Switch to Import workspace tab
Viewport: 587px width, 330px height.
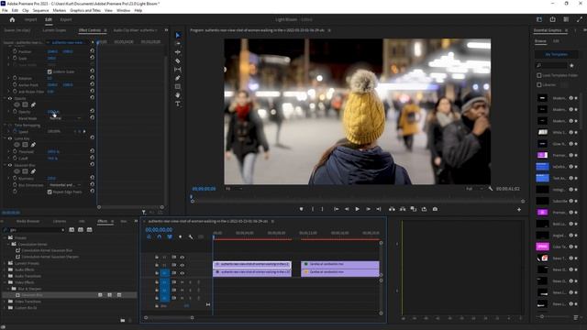click(x=30, y=19)
